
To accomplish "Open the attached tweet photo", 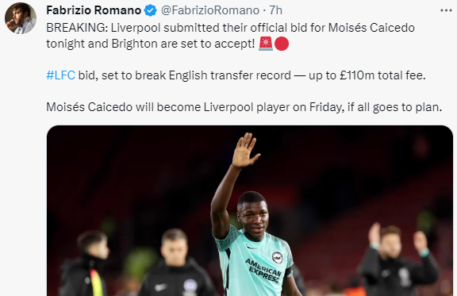I will point(250,210).
